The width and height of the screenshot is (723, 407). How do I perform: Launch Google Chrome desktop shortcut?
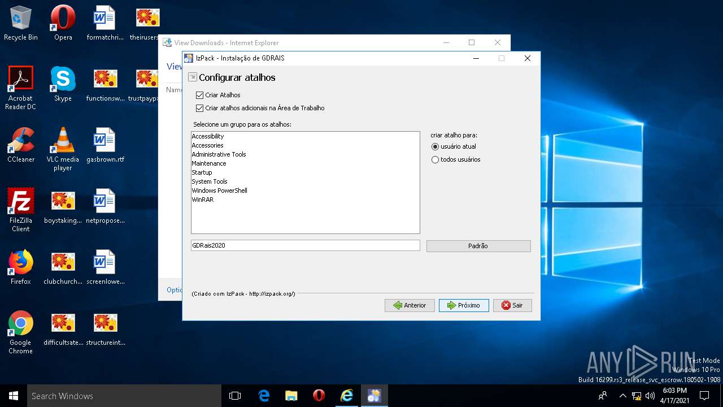point(21,332)
